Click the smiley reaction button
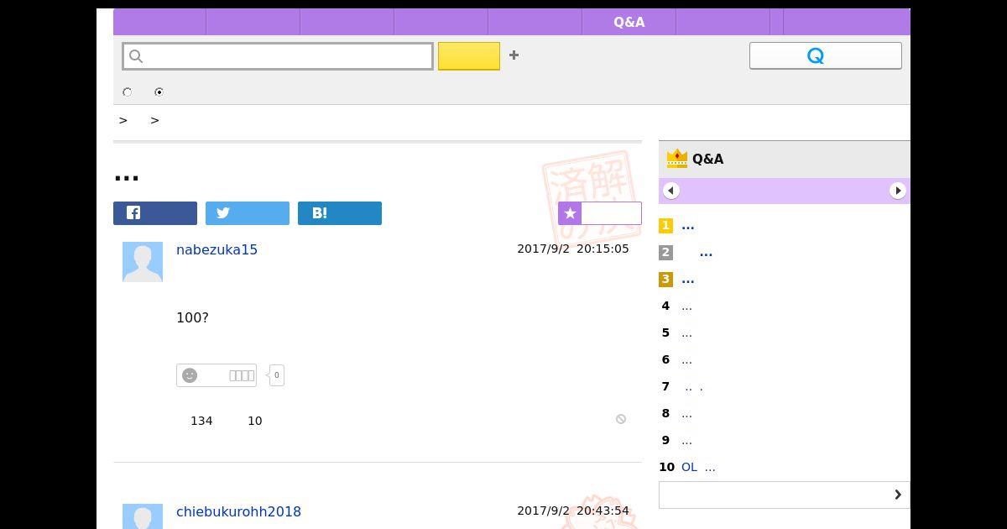This screenshot has width=1007, height=529. coord(217,375)
